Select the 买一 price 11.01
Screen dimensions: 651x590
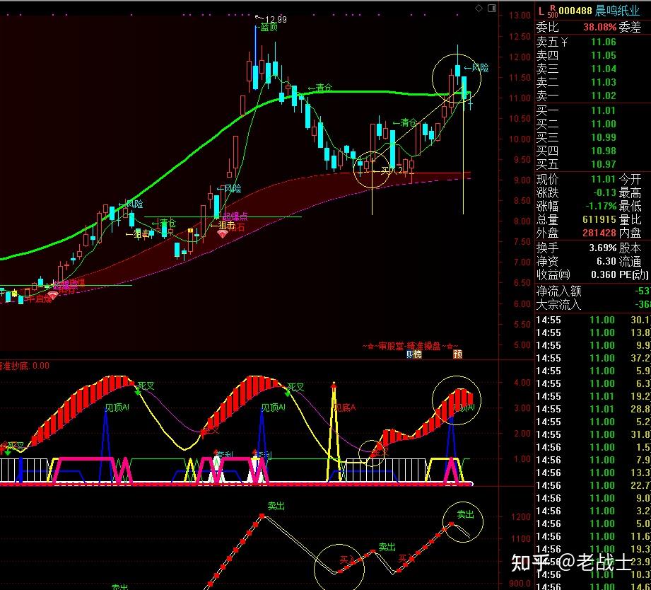point(604,110)
